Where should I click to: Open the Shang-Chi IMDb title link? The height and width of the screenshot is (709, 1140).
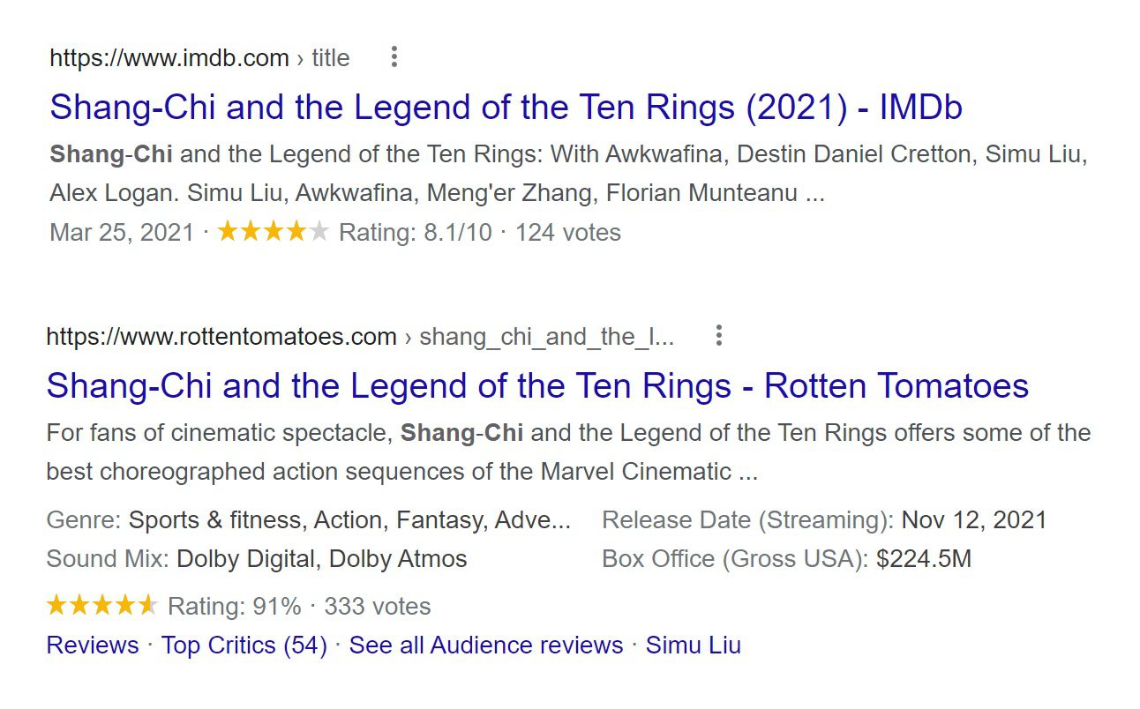[506, 108]
